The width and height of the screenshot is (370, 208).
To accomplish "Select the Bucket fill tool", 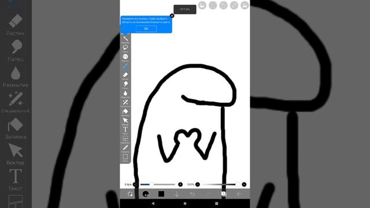I will click(x=125, y=112).
